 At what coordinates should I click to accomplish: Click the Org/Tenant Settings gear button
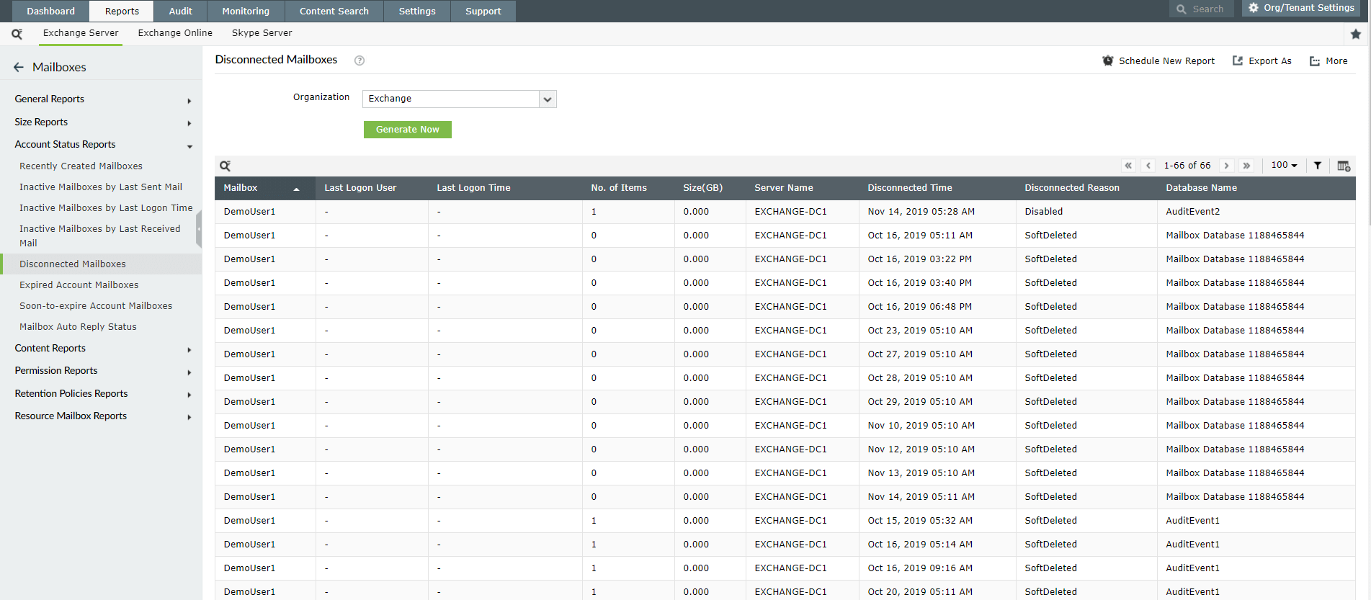tap(1301, 8)
